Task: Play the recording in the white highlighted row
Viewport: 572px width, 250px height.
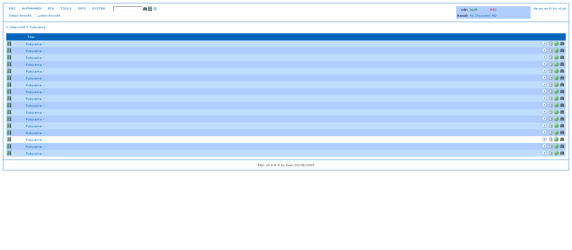Action: 544,139
